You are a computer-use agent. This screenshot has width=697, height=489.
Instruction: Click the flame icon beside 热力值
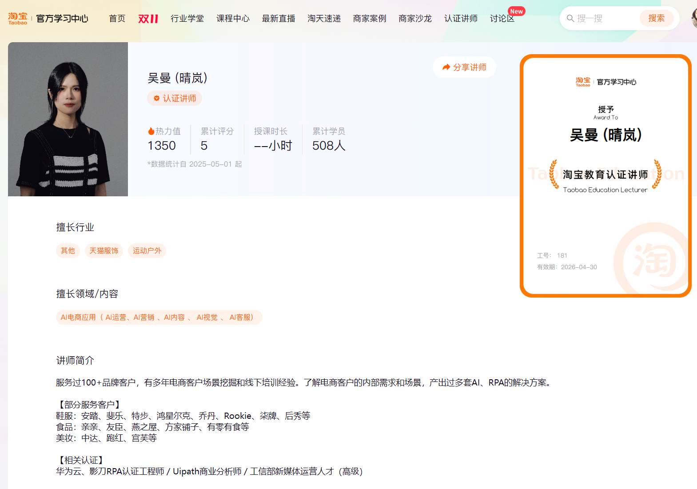tap(151, 131)
